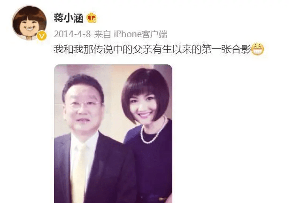
Task: Click the grinning emoji ending the post
Action: point(257,49)
